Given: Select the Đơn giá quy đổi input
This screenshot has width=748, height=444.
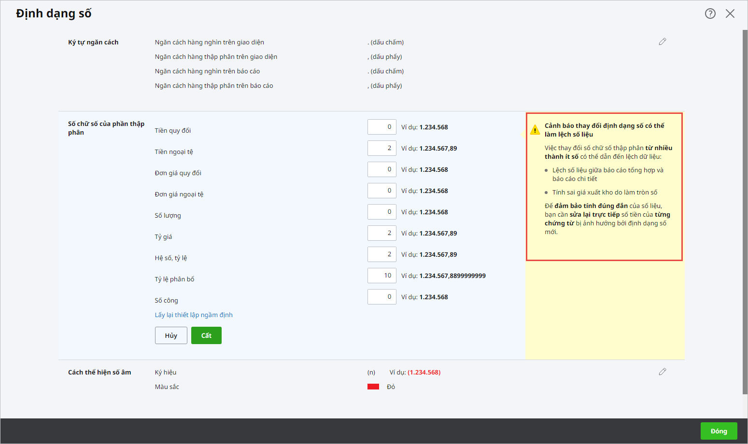Looking at the screenshot, I should click(x=381, y=169).
